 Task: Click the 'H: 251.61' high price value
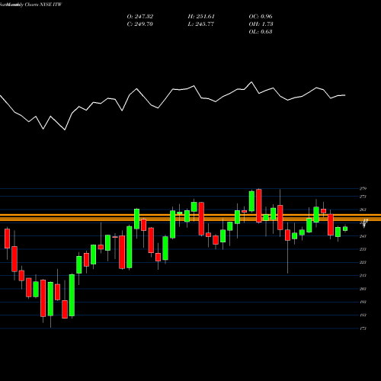(x=201, y=17)
